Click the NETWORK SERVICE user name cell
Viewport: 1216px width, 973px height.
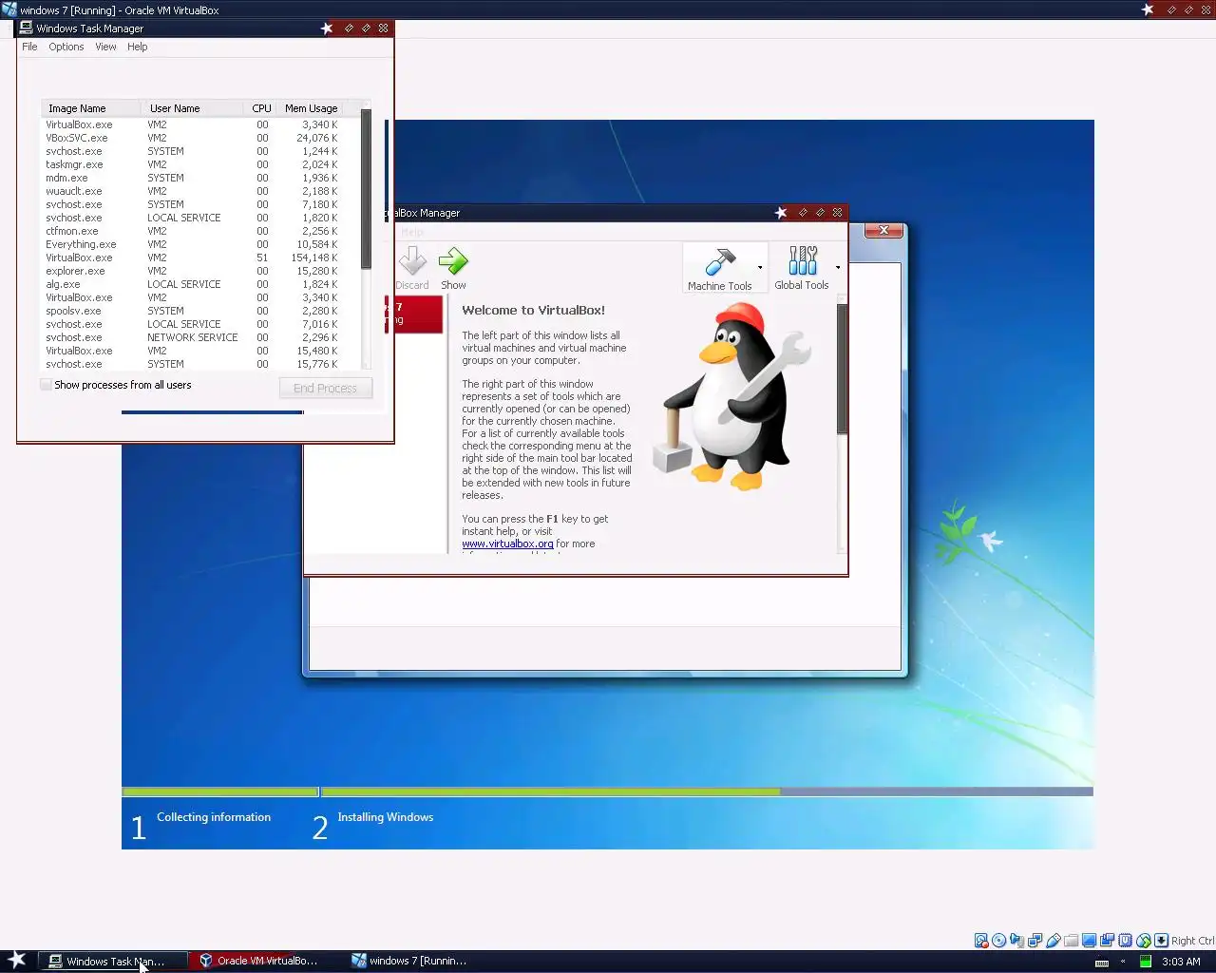coord(192,337)
